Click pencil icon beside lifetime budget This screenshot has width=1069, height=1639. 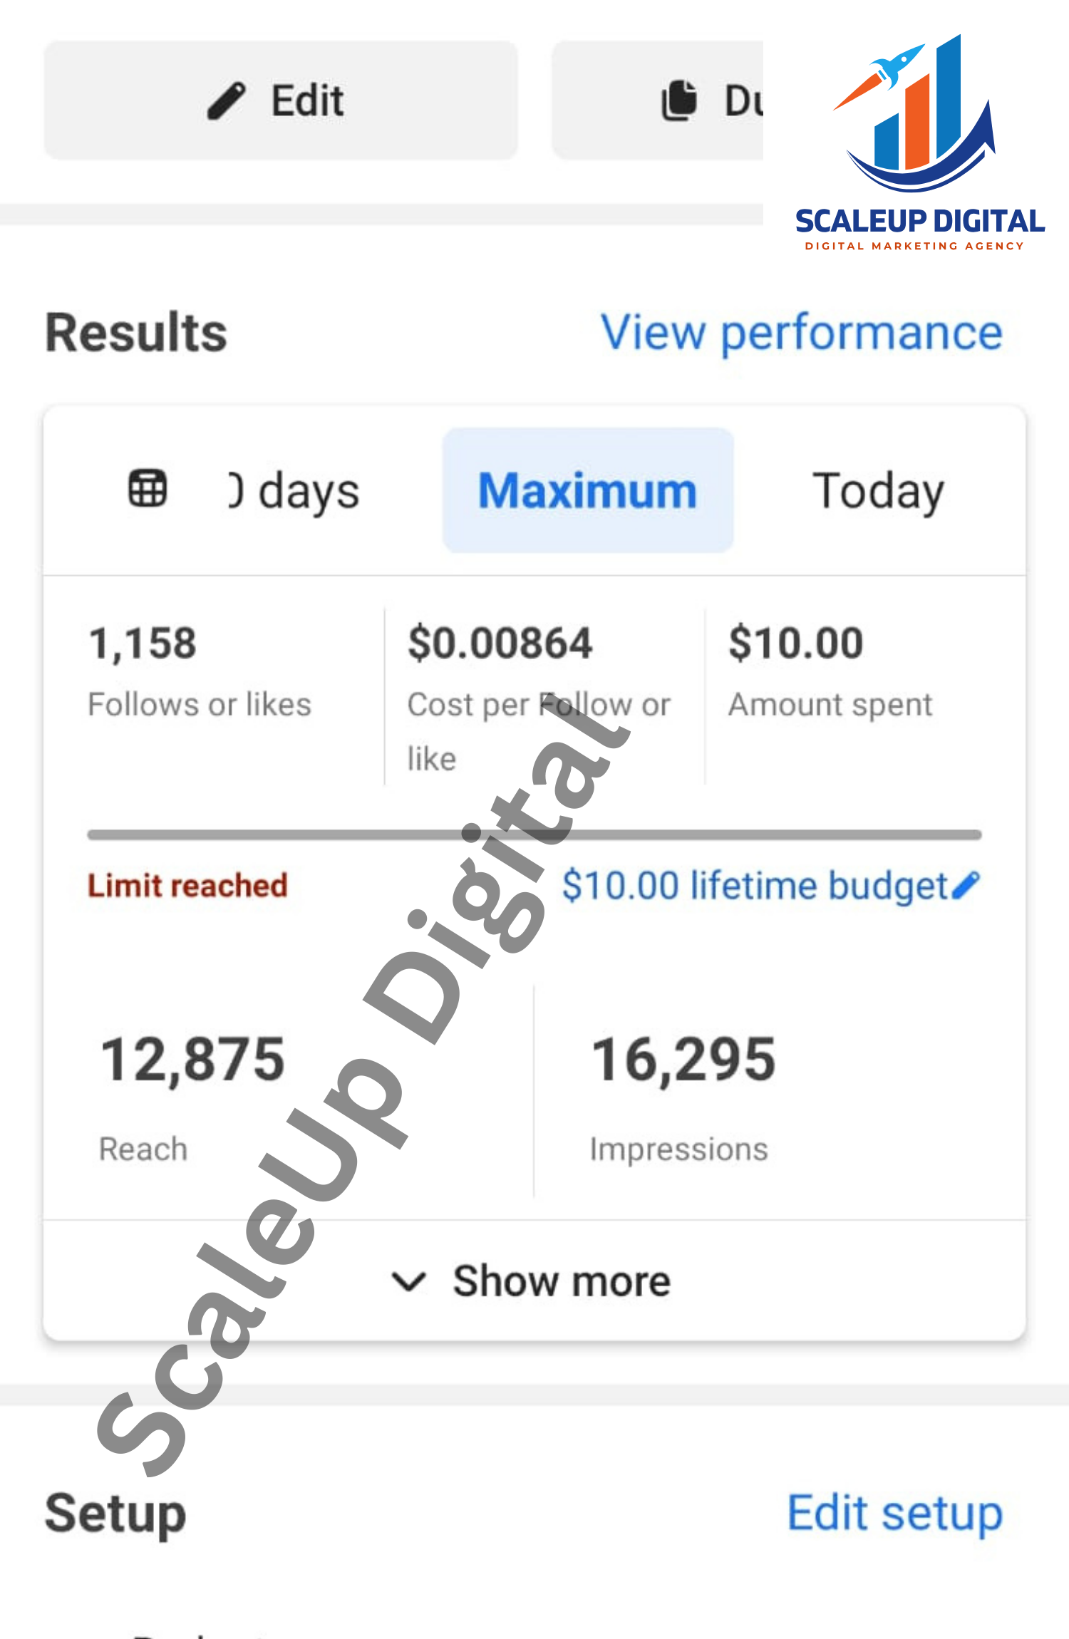click(966, 886)
